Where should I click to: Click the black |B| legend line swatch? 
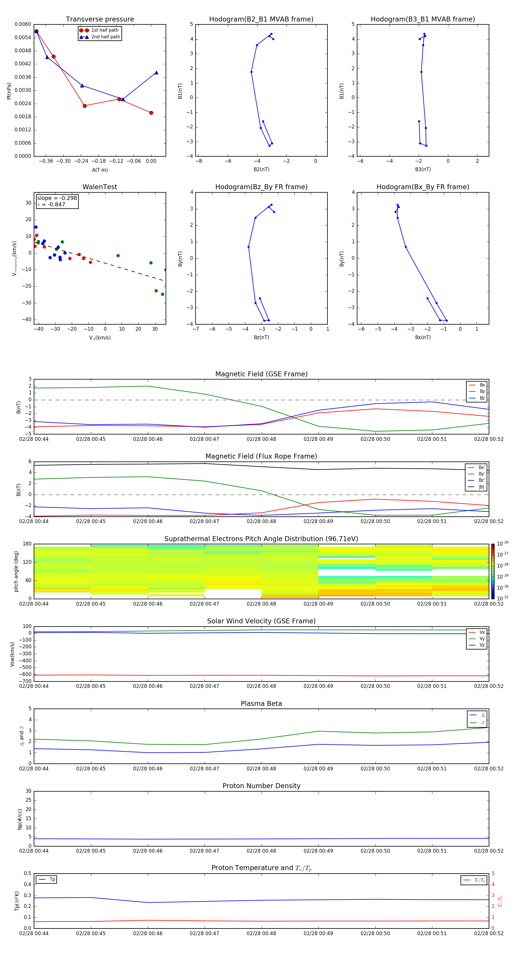pos(471,487)
